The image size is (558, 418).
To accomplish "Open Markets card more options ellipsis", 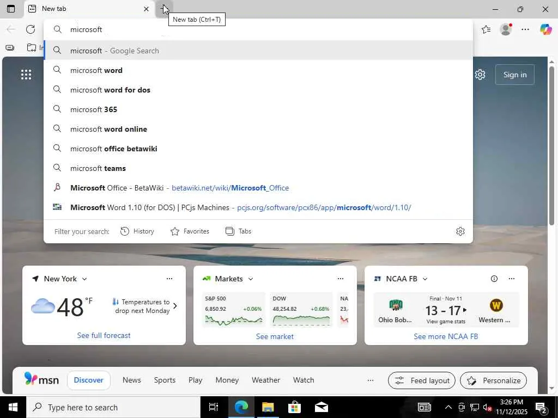I will pyautogui.click(x=340, y=279).
